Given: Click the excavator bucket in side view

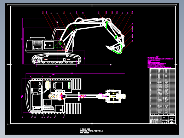Looking at the screenshot, I should (114, 48).
